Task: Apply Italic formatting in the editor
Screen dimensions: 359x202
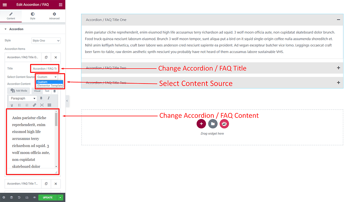Action: 49,98
